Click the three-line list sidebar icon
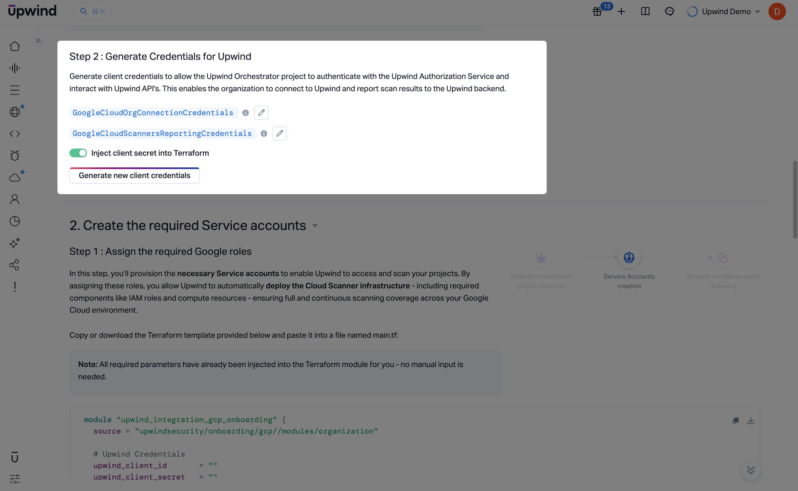The width and height of the screenshot is (798, 491). click(x=15, y=90)
